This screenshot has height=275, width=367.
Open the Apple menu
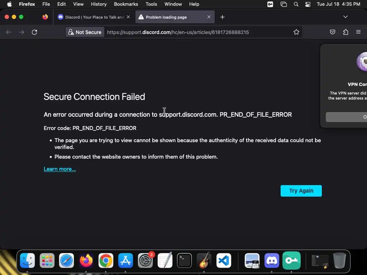click(x=9, y=4)
